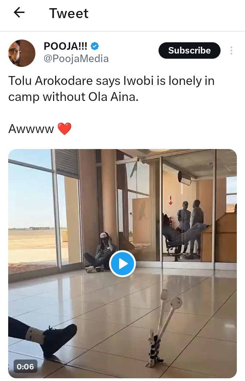Play the video with the blue play button
This screenshot has width=245, height=381.
122,264
